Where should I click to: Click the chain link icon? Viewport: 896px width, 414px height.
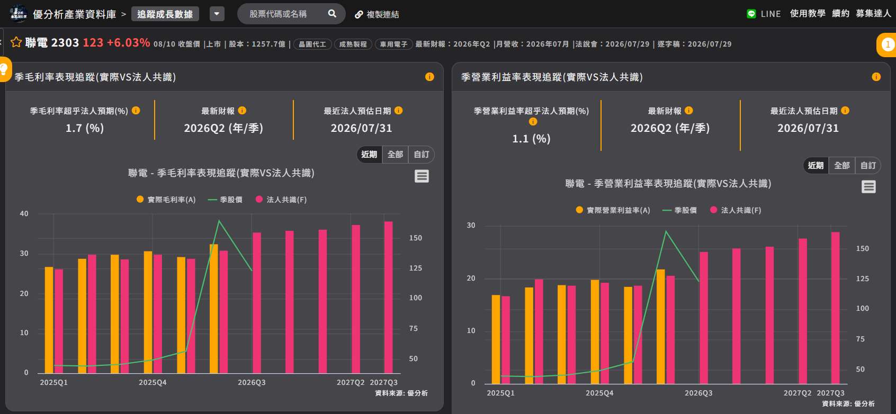click(359, 14)
